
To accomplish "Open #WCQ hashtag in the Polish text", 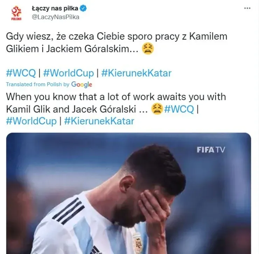I will [x=21, y=73].
